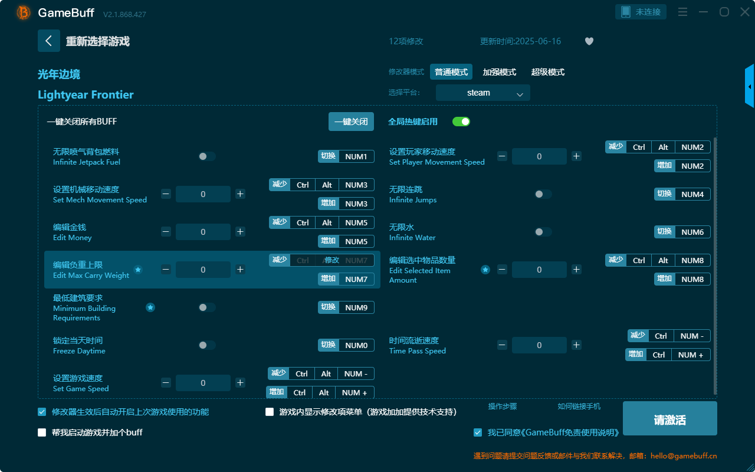The image size is (755, 472).
Task: Toggle Infinite Water switch
Action: [x=543, y=232]
